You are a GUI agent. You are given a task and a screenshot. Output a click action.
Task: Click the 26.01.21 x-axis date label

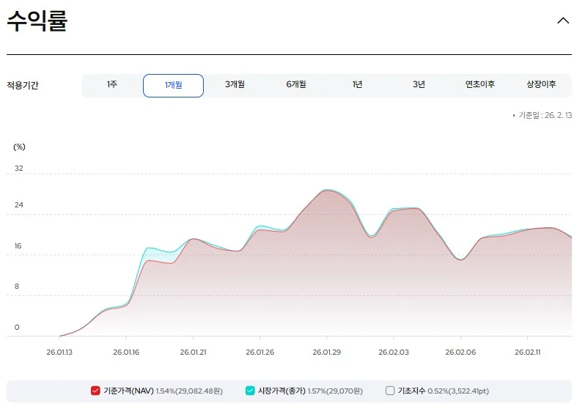tap(194, 352)
